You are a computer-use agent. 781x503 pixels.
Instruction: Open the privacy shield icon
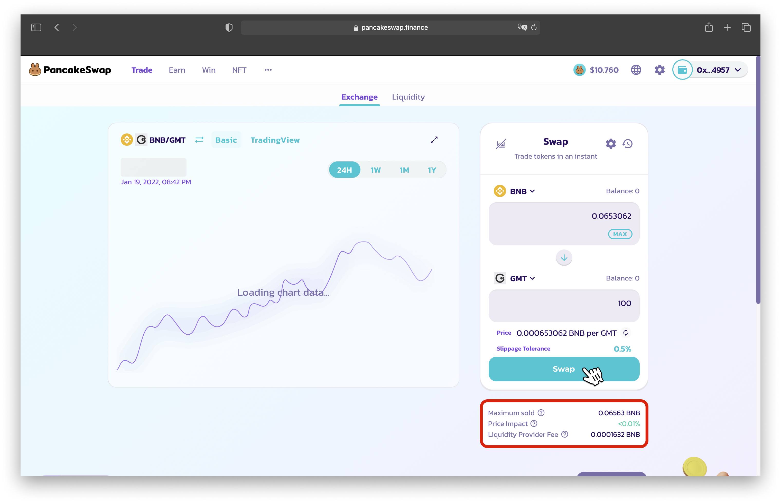click(229, 27)
